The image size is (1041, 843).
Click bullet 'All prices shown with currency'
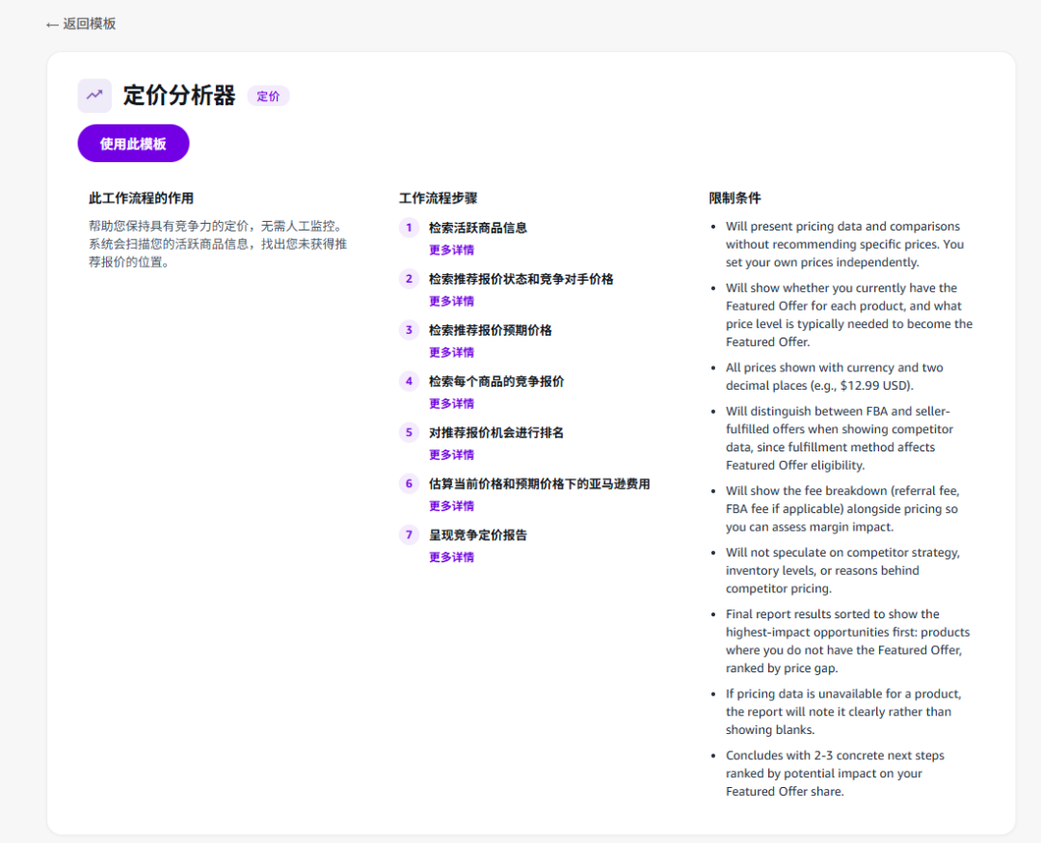click(835, 377)
